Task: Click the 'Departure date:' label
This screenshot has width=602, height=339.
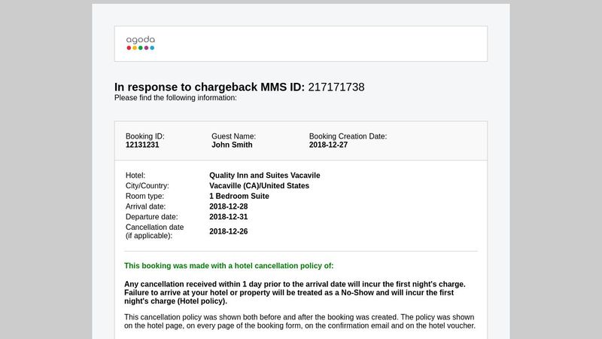Action: [x=151, y=217]
